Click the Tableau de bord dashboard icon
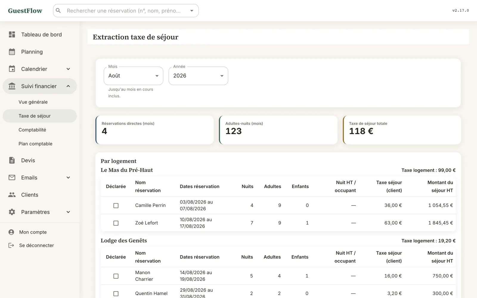 12,35
